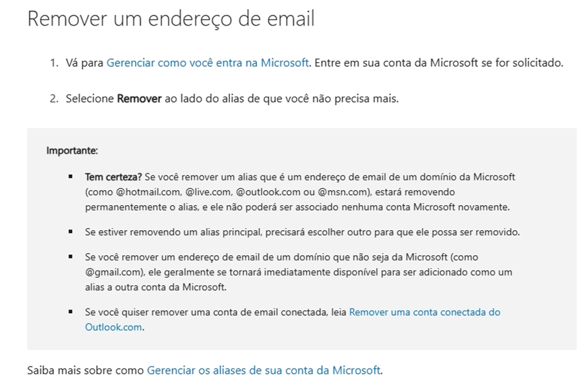Click the bold word 'Remover' in step 2
This screenshot has height=382, width=586.
click(139, 99)
